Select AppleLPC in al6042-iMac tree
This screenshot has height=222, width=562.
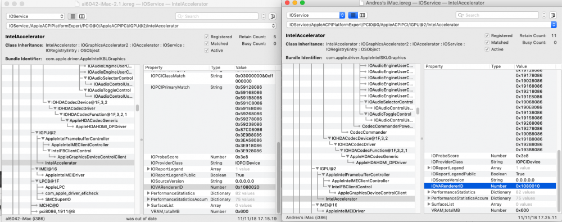55,187
